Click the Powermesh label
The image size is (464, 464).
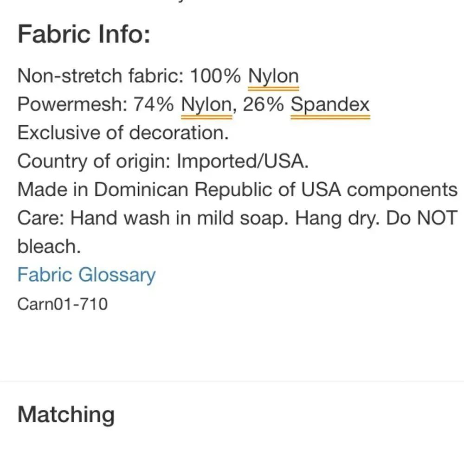(72, 104)
